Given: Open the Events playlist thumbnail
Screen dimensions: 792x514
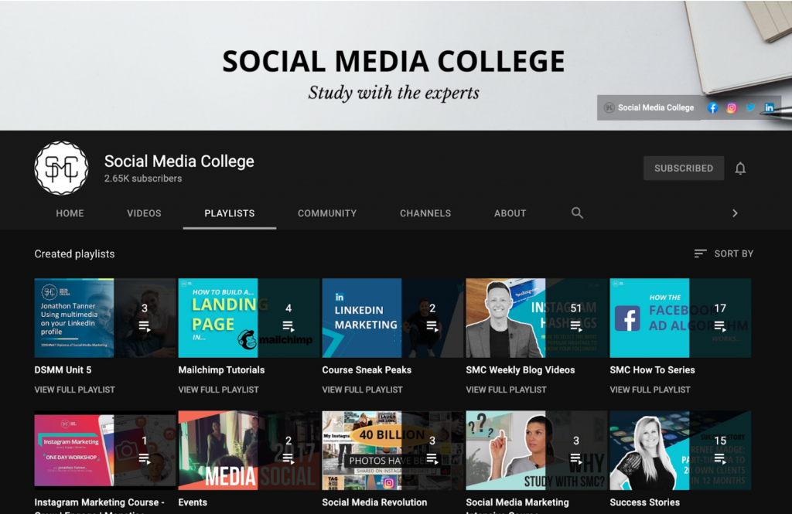Looking at the screenshot, I should coord(249,451).
